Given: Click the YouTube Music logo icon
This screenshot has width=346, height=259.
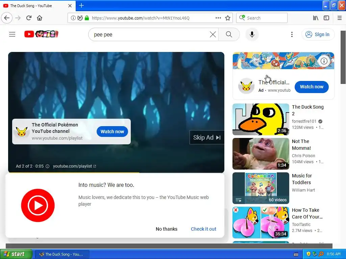Looking at the screenshot, I should pyautogui.click(x=38, y=205).
